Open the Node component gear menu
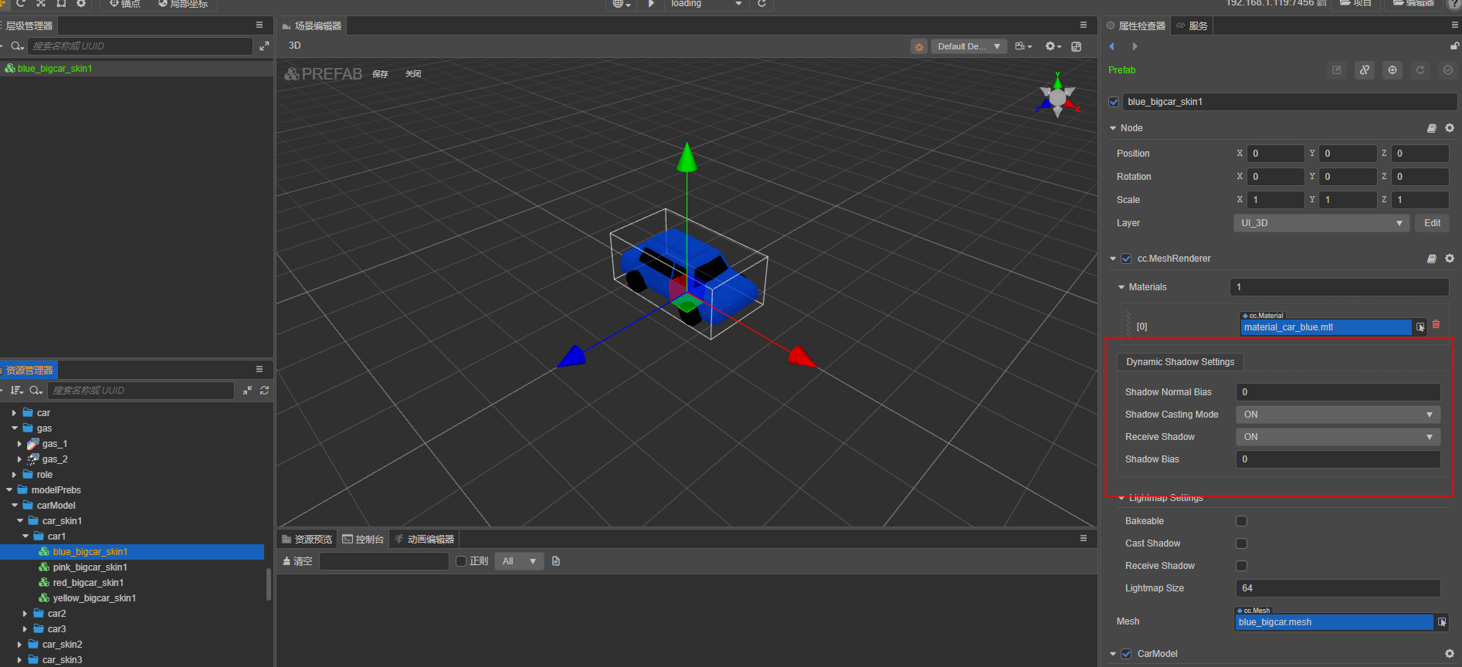Image resolution: width=1462 pixels, height=667 pixels. click(1450, 128)
